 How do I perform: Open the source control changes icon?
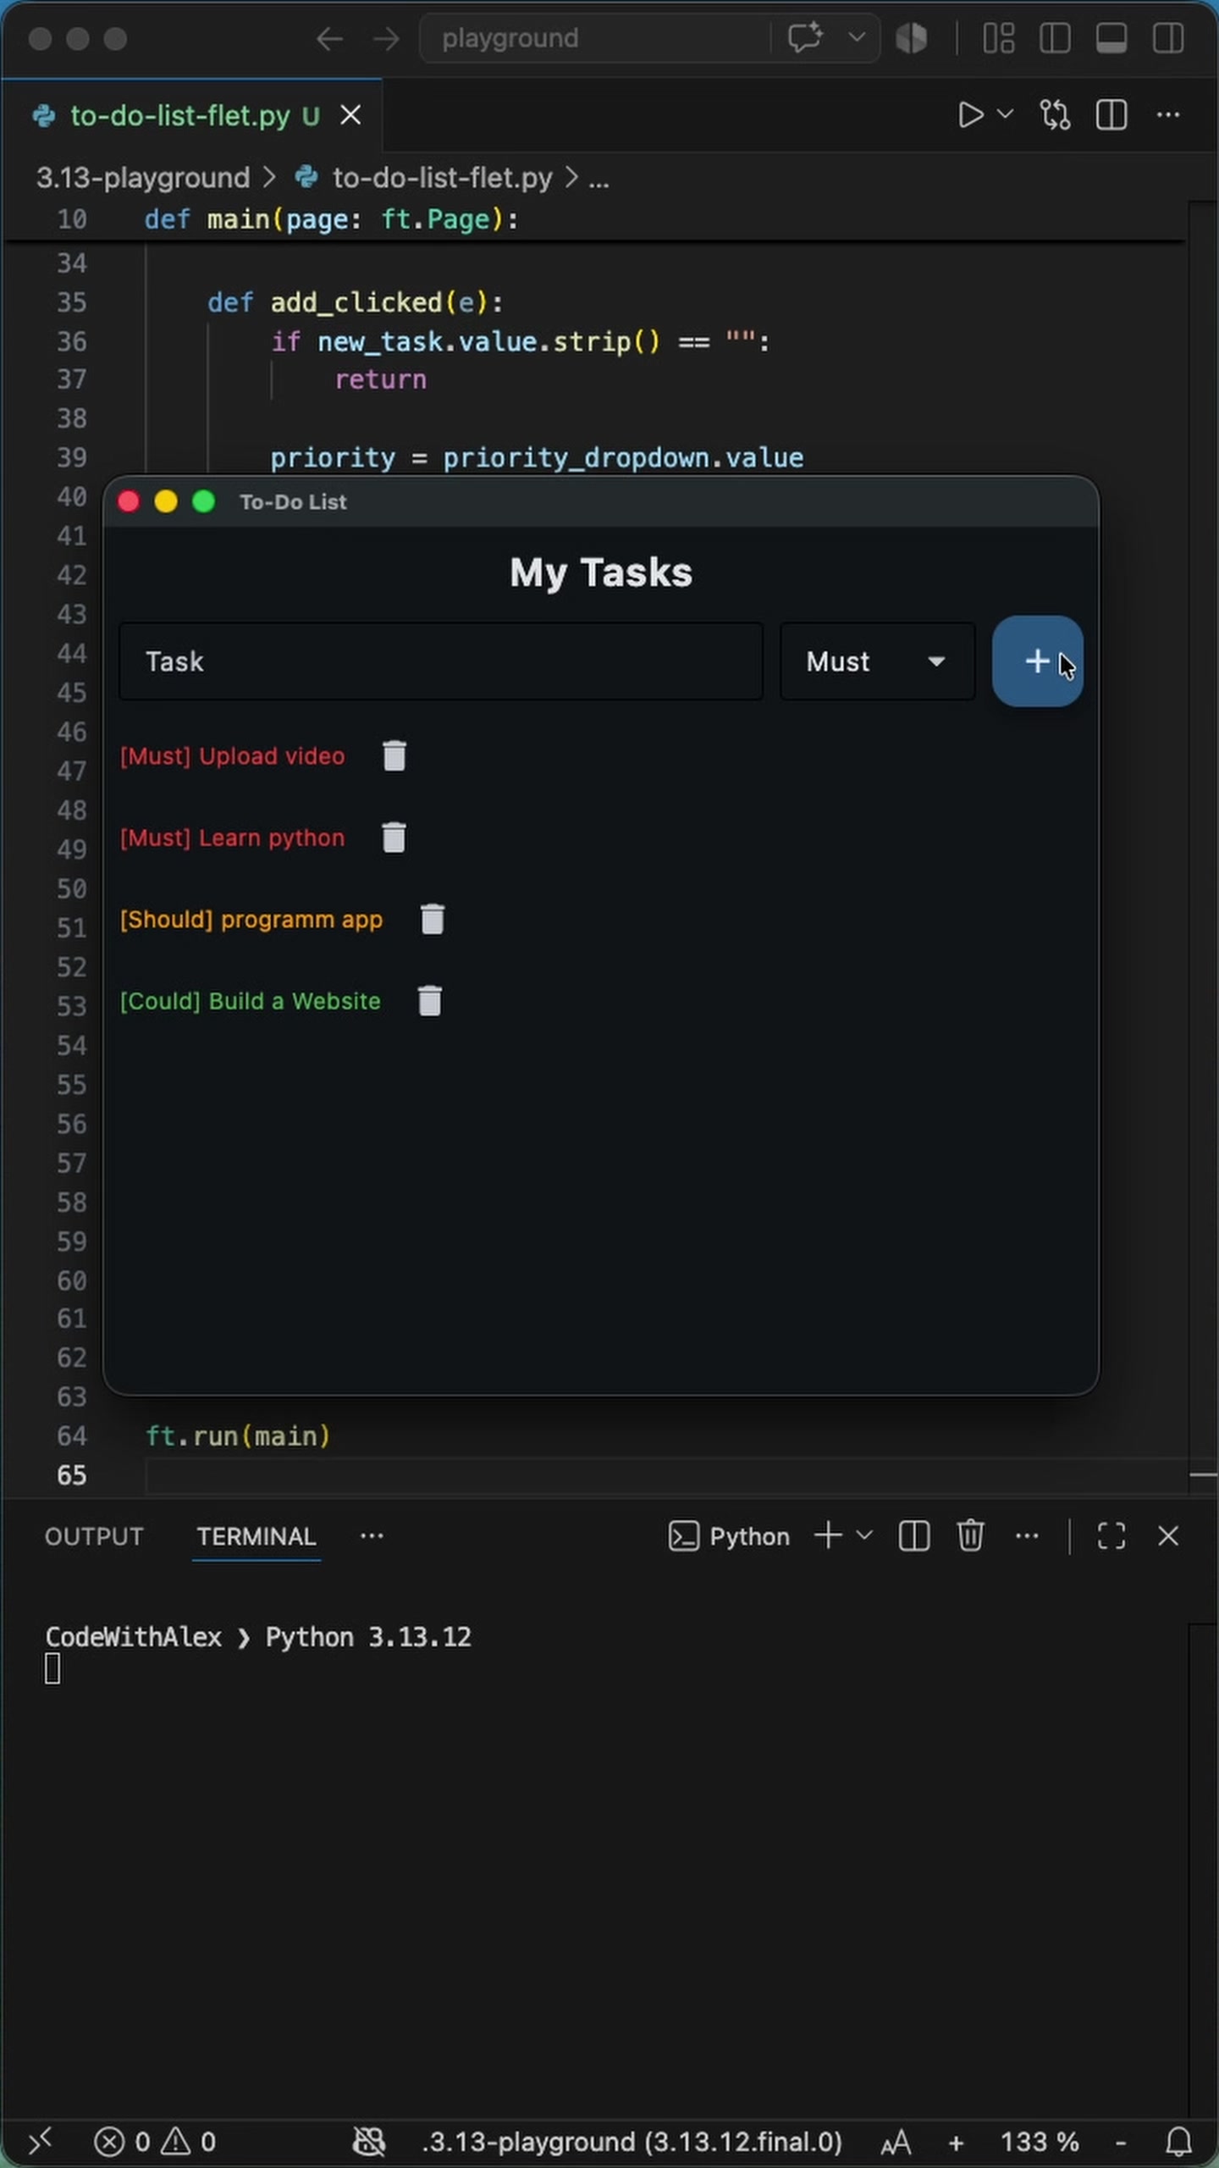click(1055, 114)
